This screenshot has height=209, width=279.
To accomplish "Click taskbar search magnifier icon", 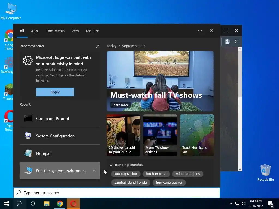I will 20,204.
